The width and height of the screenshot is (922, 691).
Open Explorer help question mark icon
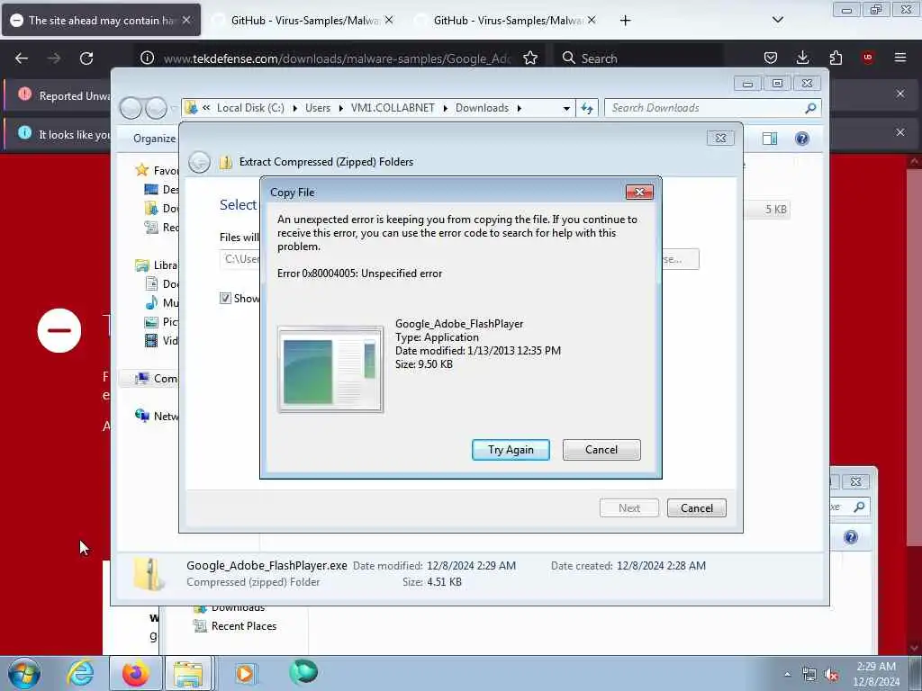tap(802, 139)
